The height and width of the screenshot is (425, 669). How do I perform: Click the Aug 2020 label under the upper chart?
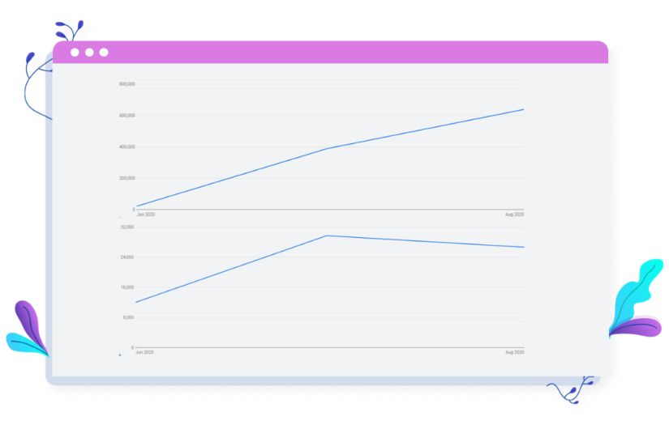[x=514, y=215]
